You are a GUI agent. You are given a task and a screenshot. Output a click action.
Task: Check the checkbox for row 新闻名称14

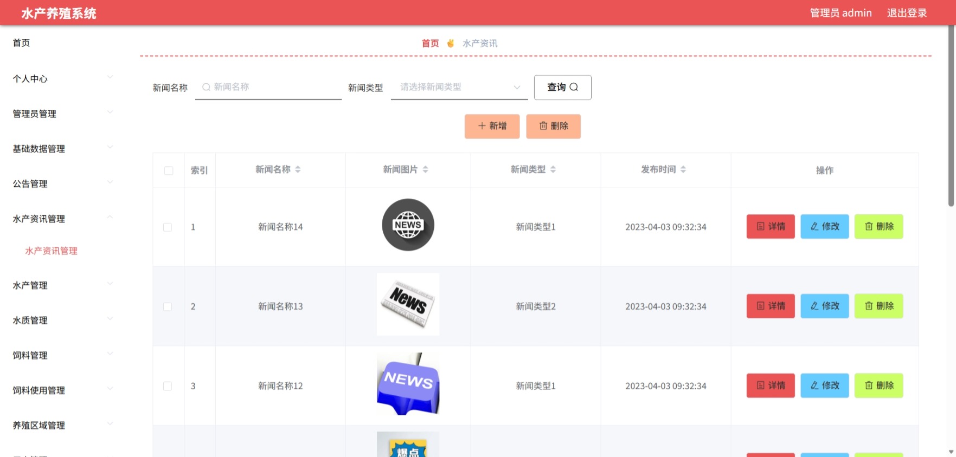click(x=168, y=227)
